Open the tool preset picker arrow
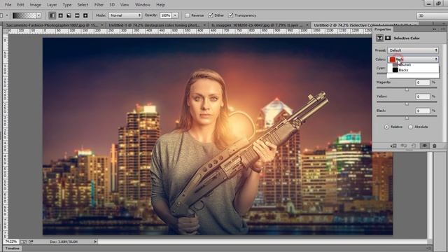This screenshot has height=252, width=448. click(x=7, y=15)
